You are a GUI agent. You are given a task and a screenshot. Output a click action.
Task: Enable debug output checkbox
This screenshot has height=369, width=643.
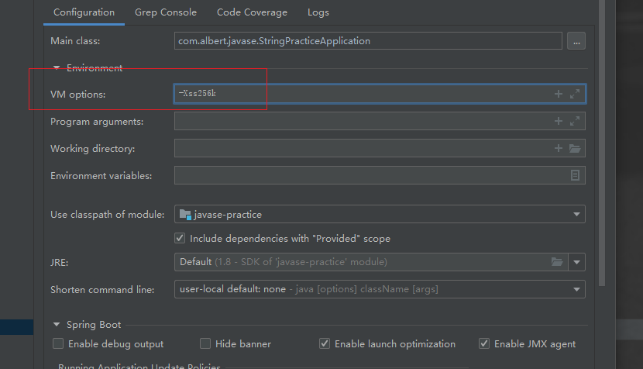(58, 343)
